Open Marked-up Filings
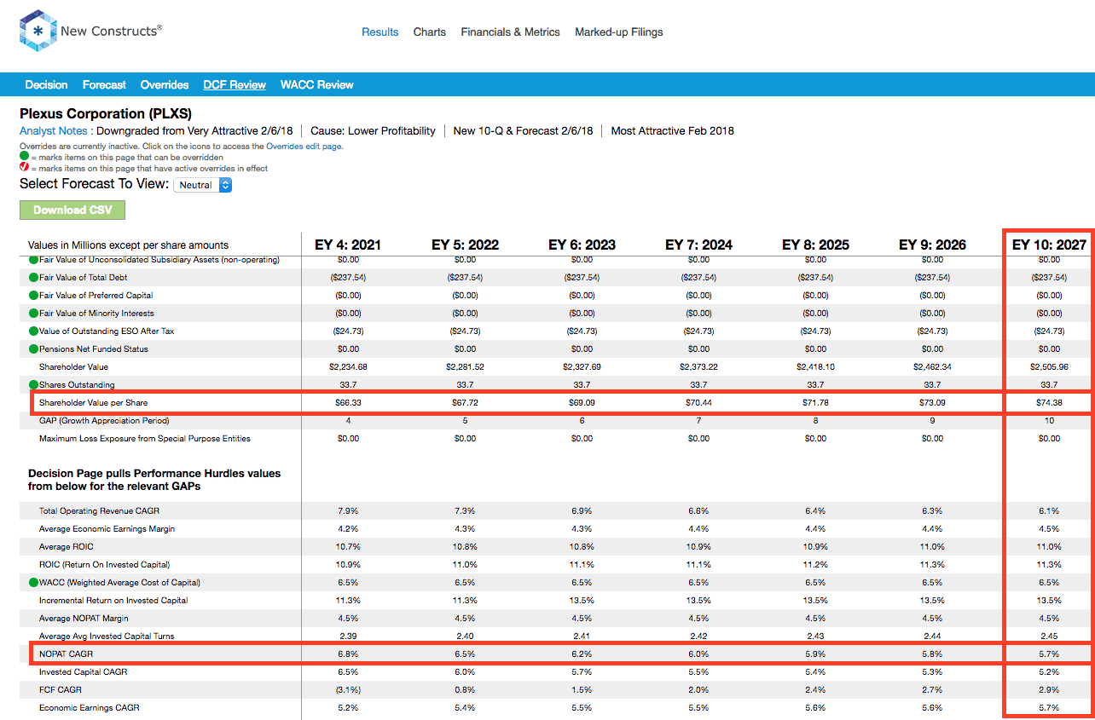The height and width of the screenshot is (720, 1095). click(x=619, y=32)
